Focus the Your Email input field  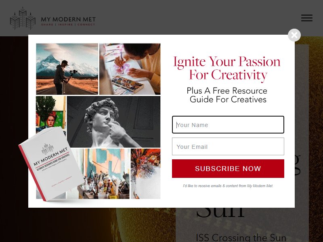228,146
